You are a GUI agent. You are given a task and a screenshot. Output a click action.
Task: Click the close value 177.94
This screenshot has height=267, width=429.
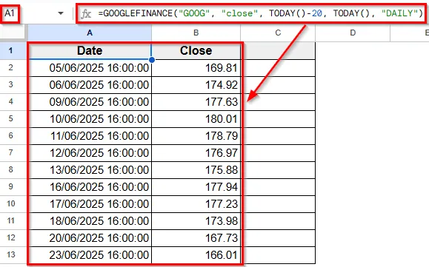click(x=196, y=186)
